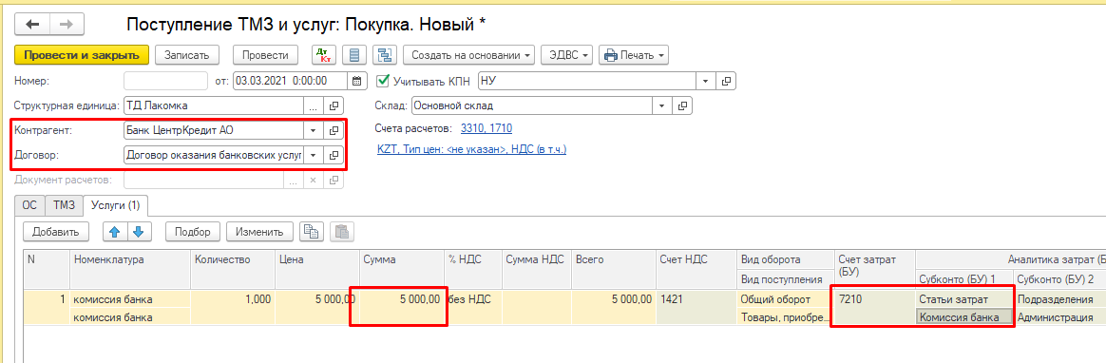Viewport: 1106px width, 363px height.
Task: Go forward with the right arrow button
Action: tap(67, 25)
